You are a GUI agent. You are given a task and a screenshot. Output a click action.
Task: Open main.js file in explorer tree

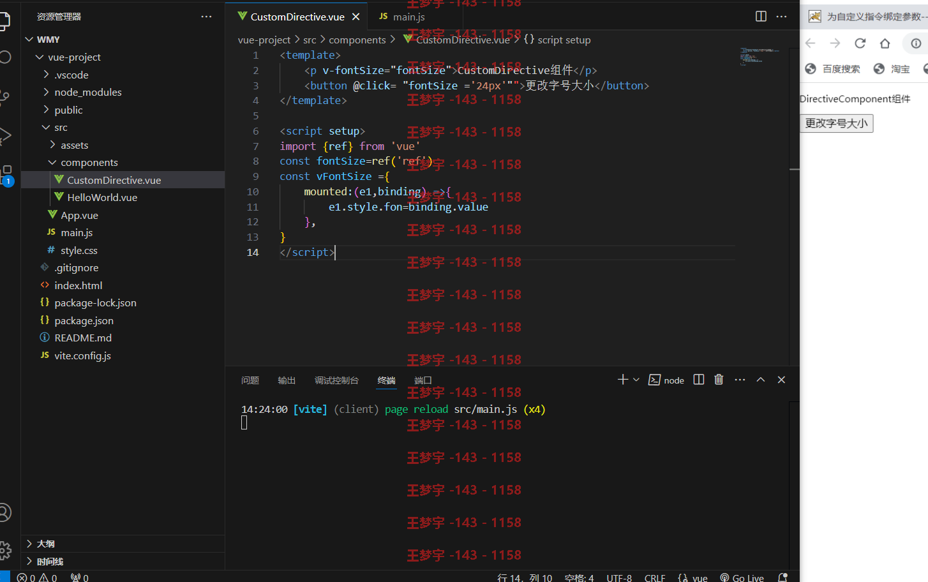coord(123,232)
